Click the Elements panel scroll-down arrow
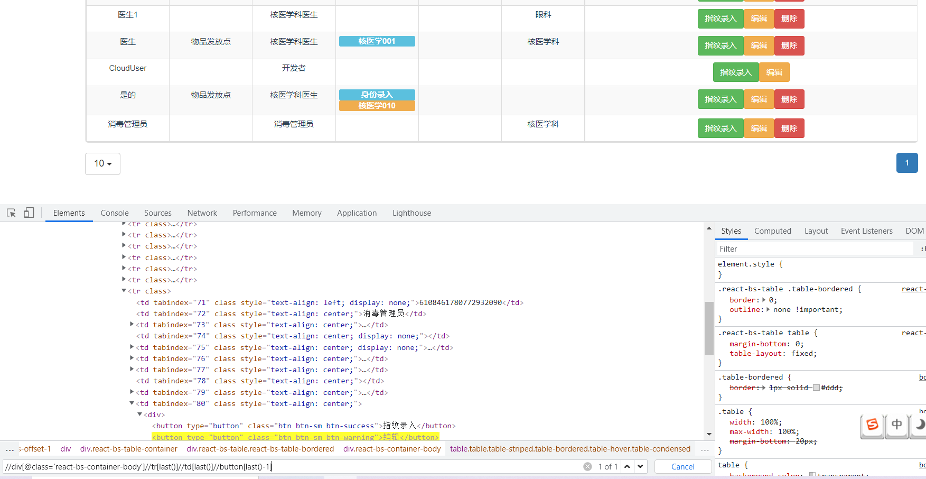The height and width of the screenshot is (479, 926). point(709,434)
